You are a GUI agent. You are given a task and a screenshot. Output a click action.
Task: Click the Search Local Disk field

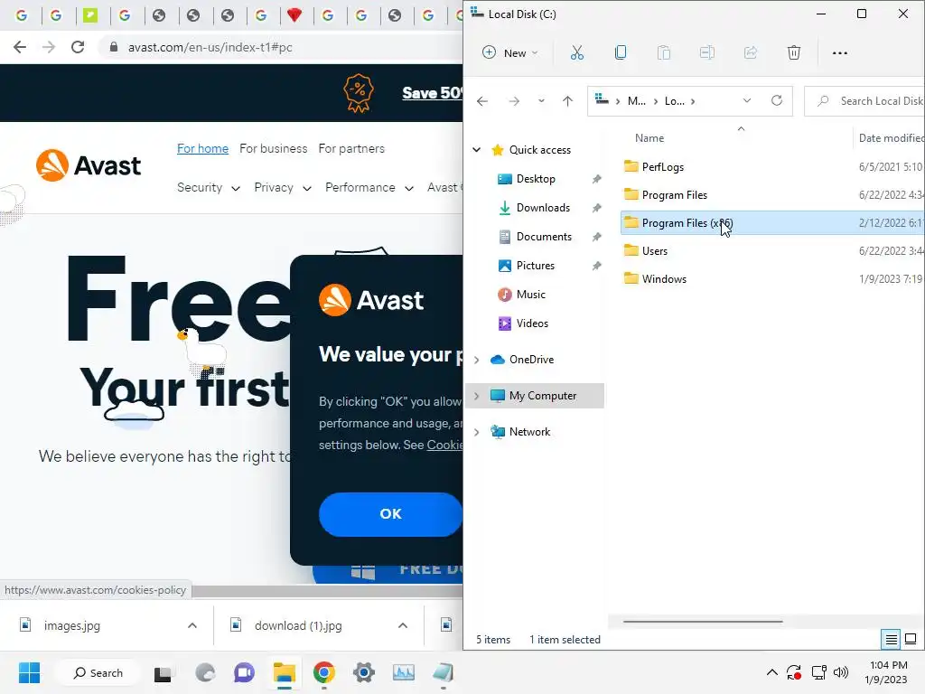click(x=865, y=101)
